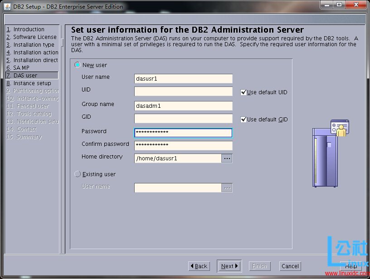Uncheck Use default UID checkbox

(x=243, y=92)
